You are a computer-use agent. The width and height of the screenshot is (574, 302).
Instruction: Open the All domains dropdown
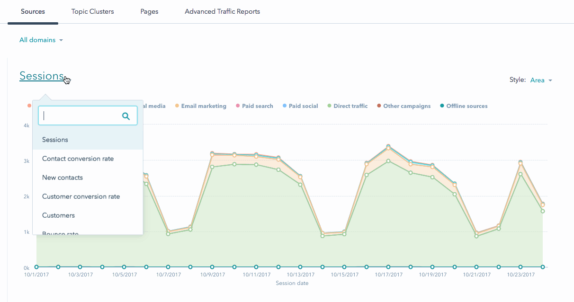click(x=41, y=40)
